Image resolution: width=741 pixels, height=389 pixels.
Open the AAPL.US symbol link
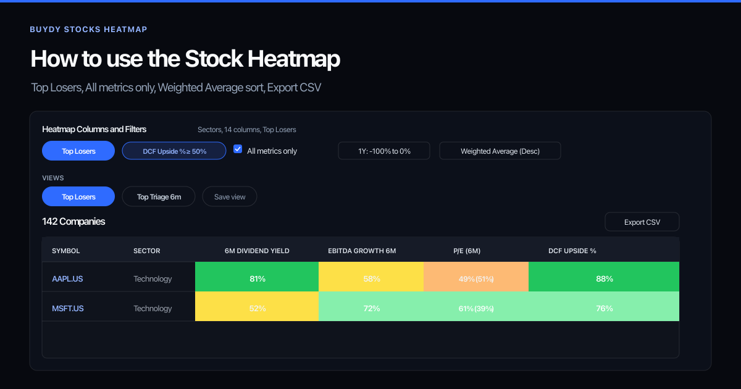tap(67, 278)
